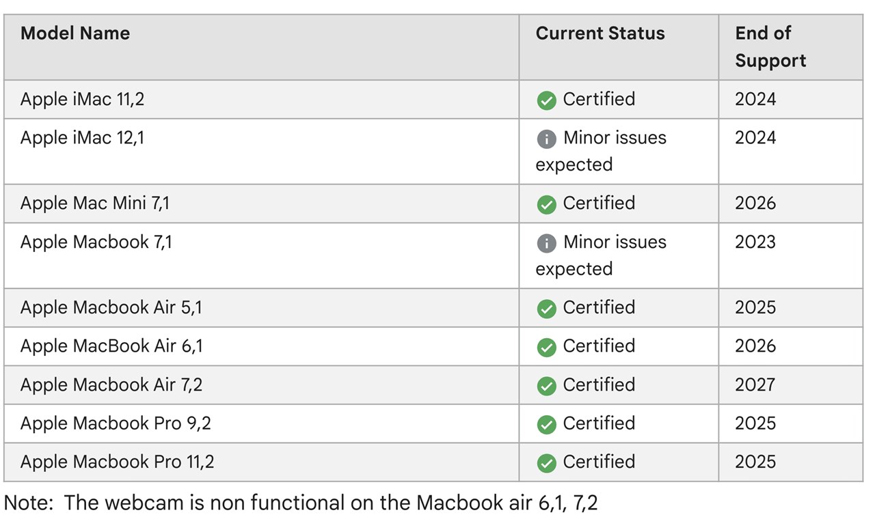
Task: Click the green checkmark for Macbook Air 7,2
Action: [546, 387]
